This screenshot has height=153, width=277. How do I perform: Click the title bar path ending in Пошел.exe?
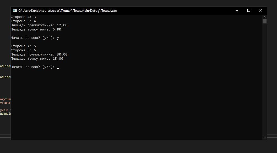(x=67, y=11)
